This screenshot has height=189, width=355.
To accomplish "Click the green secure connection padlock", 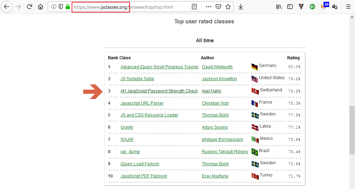I will pyautogui.click(x=68, y=7).
